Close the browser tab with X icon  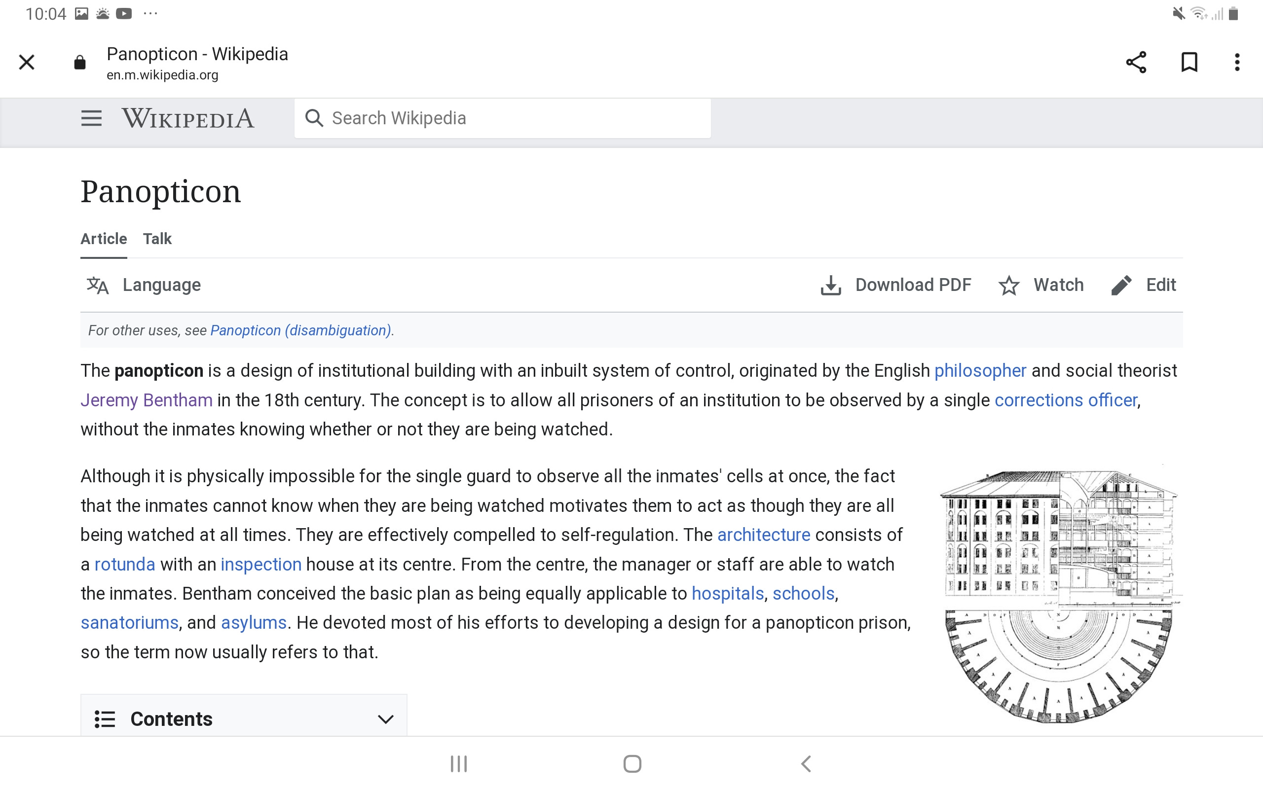pyautogui.click(x=27, y=62)
